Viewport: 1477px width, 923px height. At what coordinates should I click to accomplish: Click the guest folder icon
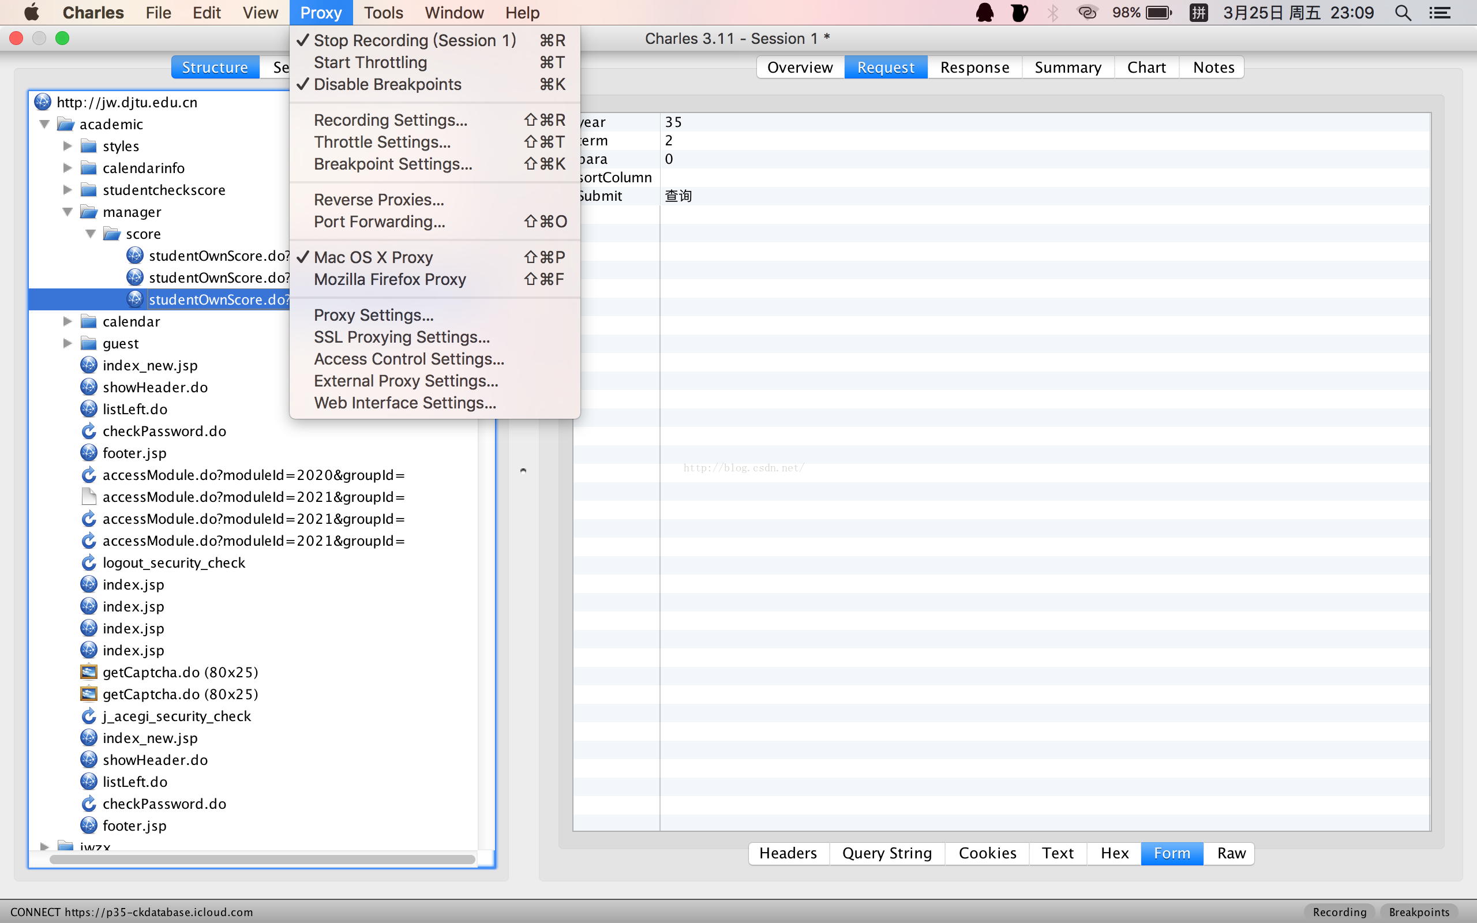tap(89, 343)
